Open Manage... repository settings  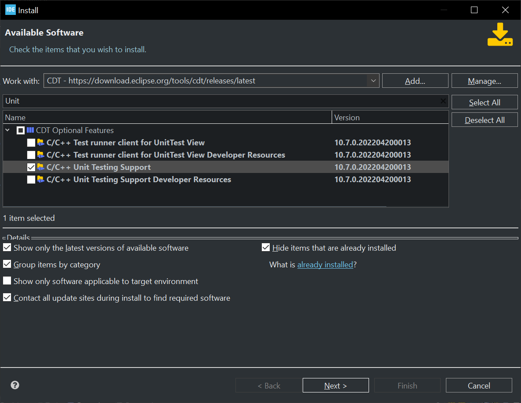tap(485, 81)
